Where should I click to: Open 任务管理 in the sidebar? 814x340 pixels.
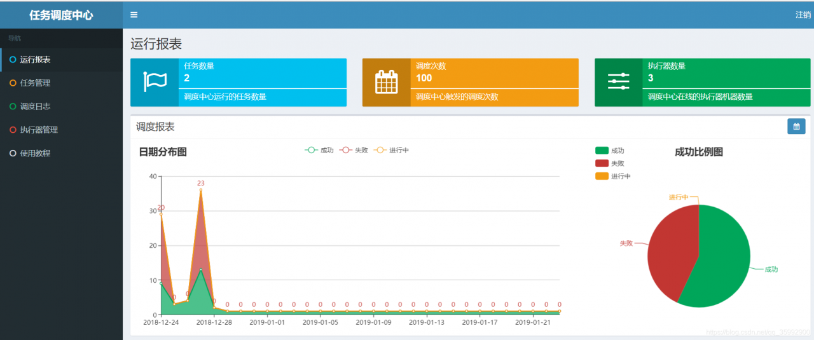point(62,83)
